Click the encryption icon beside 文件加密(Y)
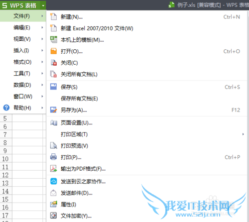The width and height of the screenshot is (249, 222). (53, 216)
